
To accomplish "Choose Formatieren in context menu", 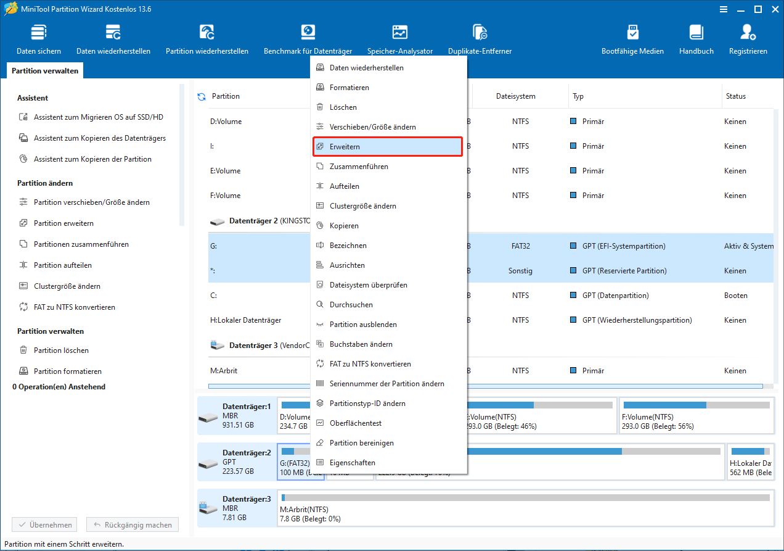I will click(x=388, y=88).
